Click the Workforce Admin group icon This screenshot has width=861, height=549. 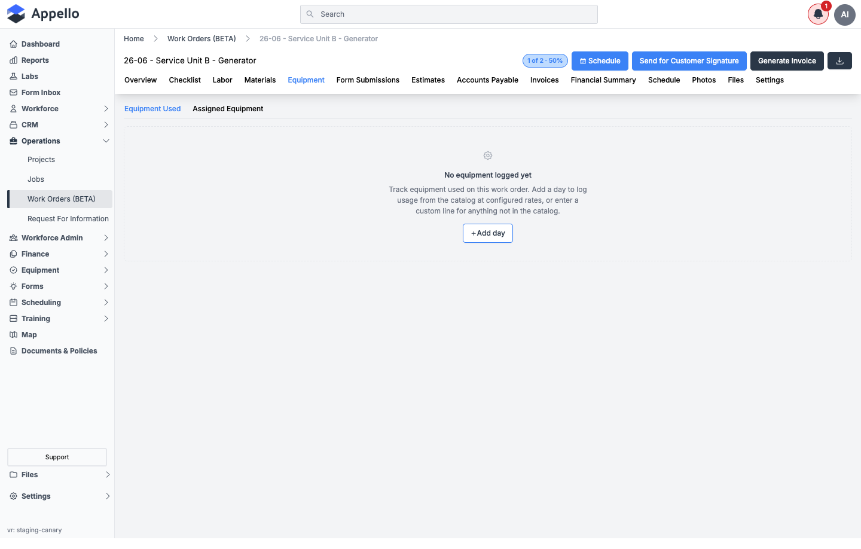tap(13, 238)
